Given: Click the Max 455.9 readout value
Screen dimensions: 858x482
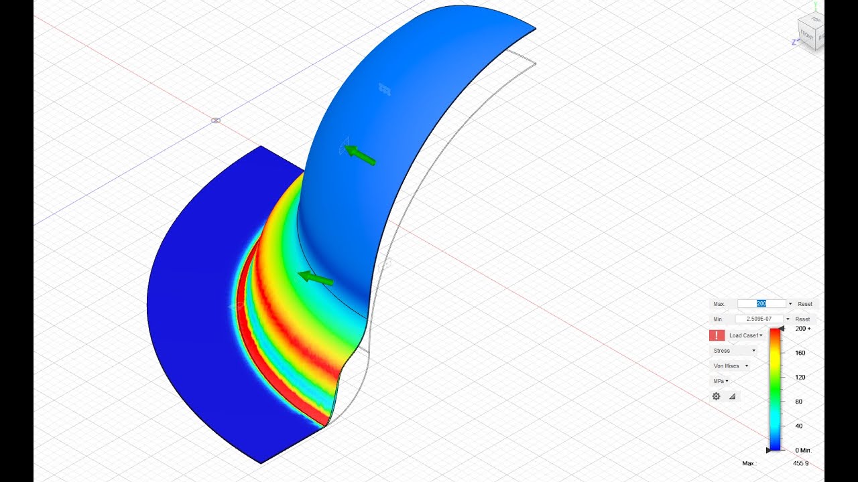Looking at the screenshot, I should (x=800, y=463).
